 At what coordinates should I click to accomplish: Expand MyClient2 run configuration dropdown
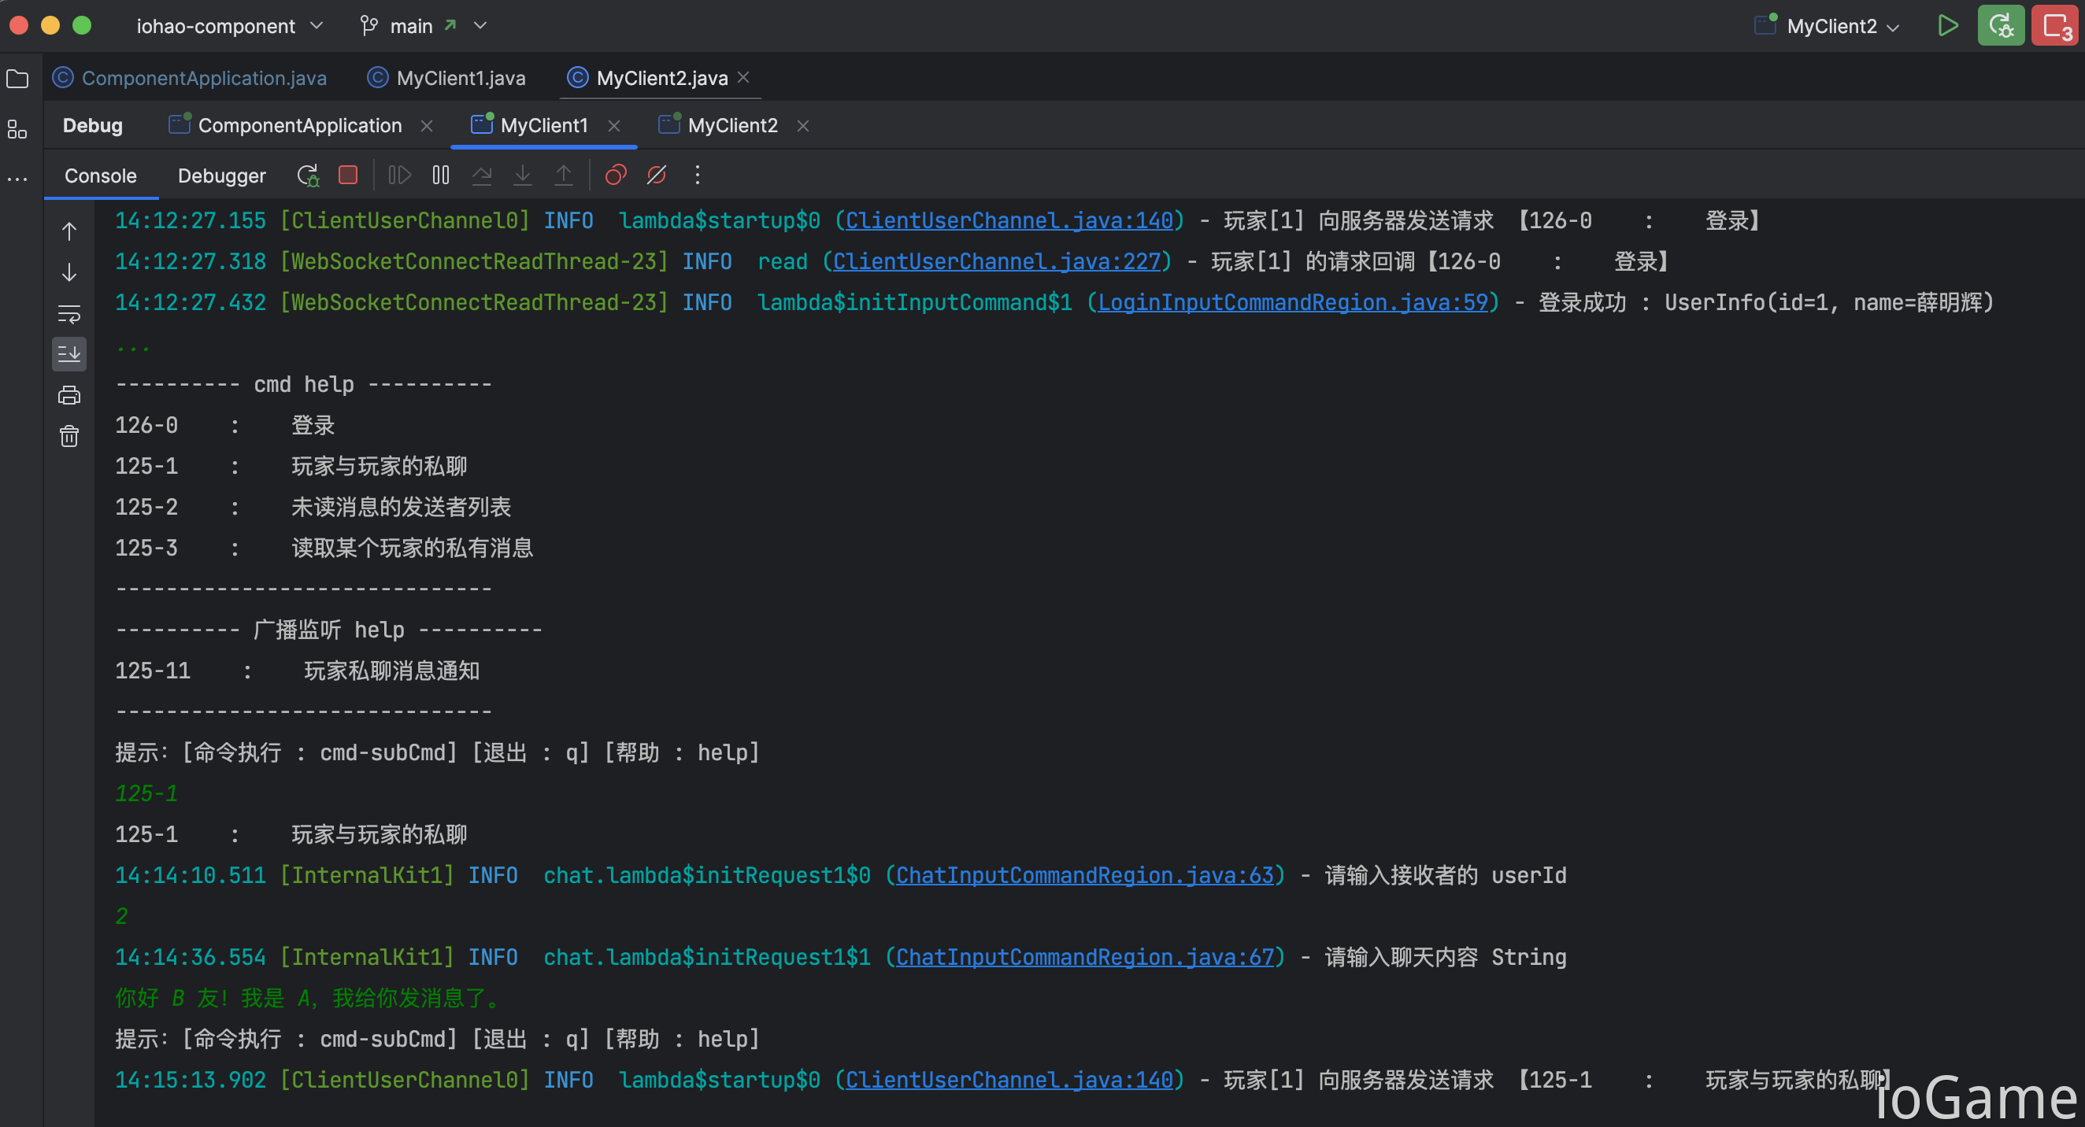1827,26
